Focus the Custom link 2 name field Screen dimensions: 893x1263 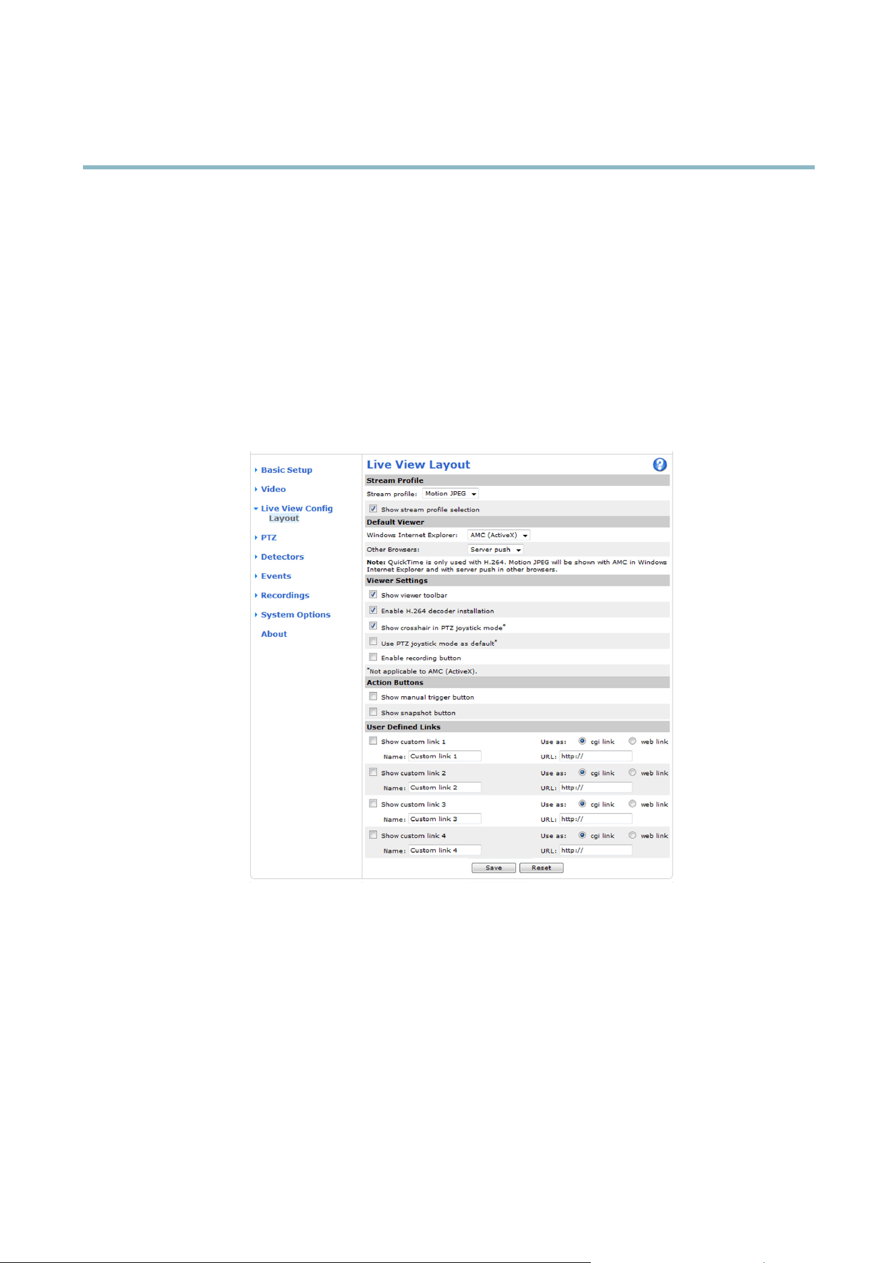click(444, 787)
